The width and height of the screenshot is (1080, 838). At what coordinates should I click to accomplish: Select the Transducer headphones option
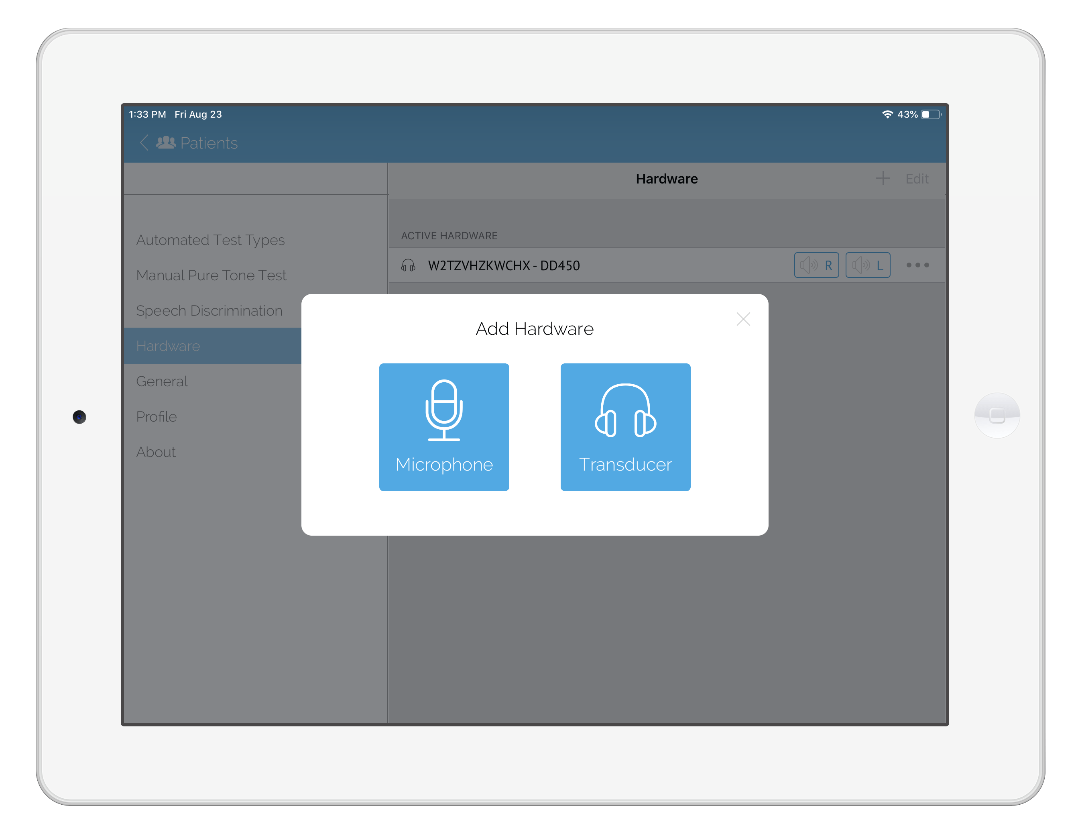click(x=625, y=426)
